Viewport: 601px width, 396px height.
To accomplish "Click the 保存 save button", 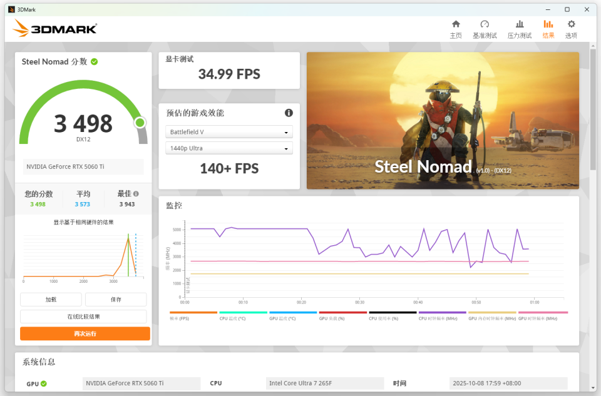I will 116,300.
